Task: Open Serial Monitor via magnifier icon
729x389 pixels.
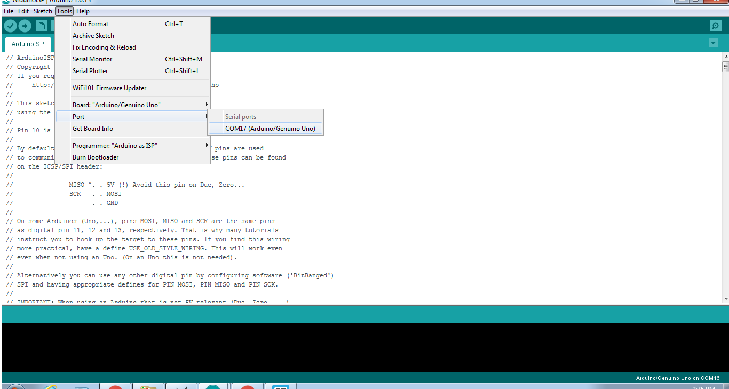Action: pos(716,26)
